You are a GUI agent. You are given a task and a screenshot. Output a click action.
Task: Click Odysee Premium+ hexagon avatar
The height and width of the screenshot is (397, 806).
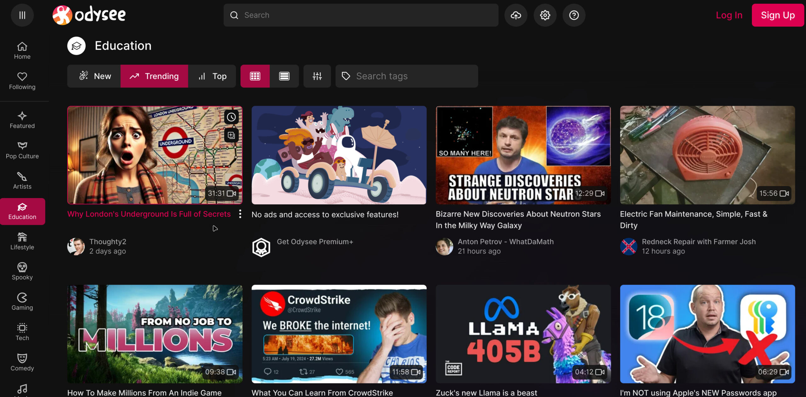click(261, 247)
